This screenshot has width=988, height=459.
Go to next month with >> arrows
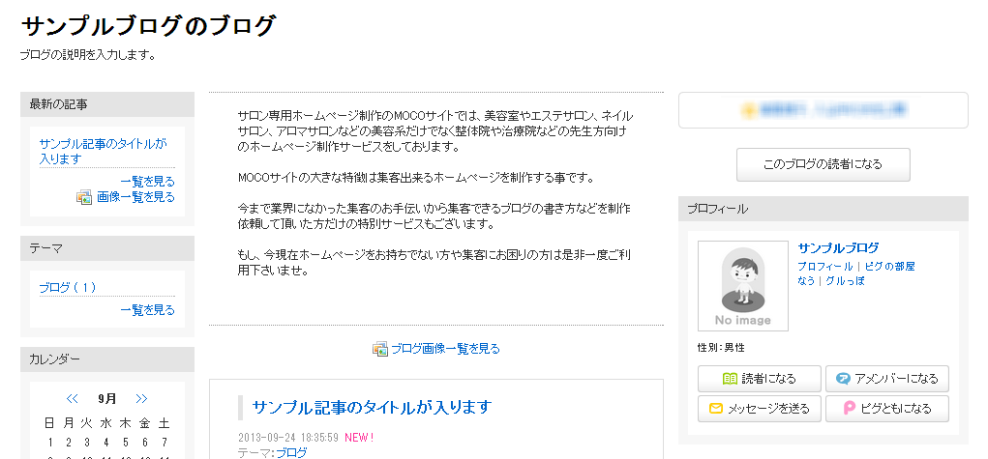coord(142,398)
